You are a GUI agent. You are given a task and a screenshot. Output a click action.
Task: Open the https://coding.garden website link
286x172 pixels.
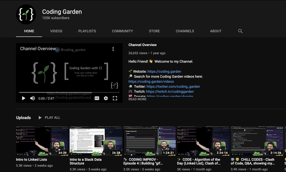[164, 72]
